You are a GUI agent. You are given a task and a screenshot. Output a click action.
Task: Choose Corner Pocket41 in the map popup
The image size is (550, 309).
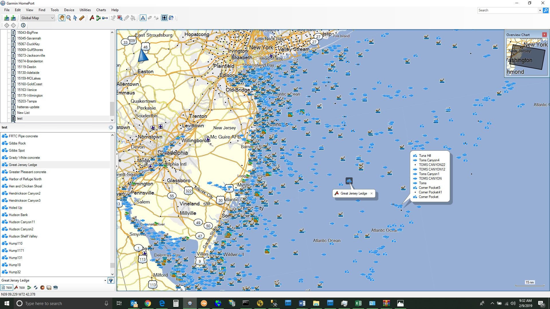430,192
